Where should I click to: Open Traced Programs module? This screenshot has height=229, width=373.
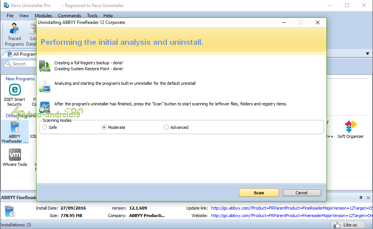(x=14, y=34)
